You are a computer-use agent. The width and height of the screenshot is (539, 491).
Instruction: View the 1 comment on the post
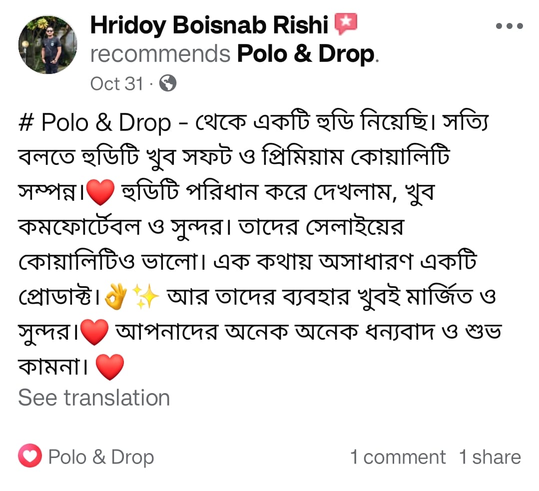(398, 457)
